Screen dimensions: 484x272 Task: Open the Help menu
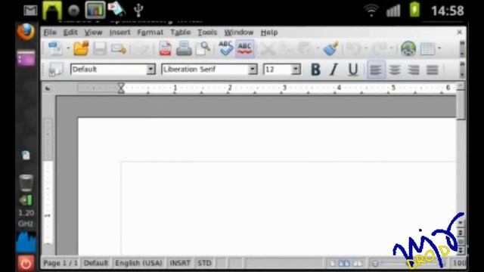tap(269, 32)
